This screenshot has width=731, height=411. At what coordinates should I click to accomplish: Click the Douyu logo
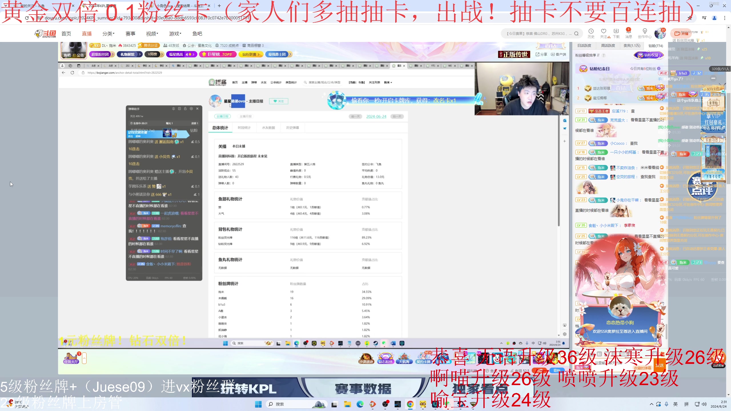45,34
